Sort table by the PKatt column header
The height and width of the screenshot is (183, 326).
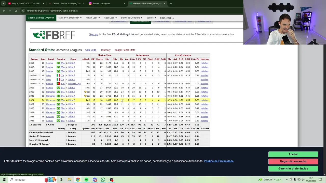pyautogui.click(x=150, y=59)
